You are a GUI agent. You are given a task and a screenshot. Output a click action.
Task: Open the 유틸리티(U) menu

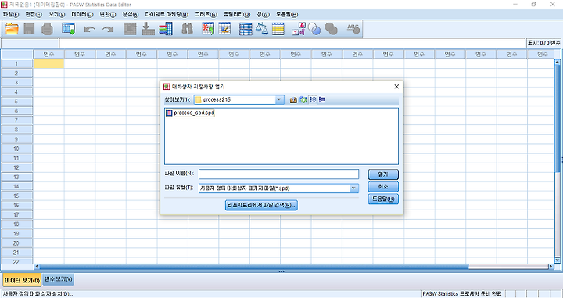click(237, 14)
